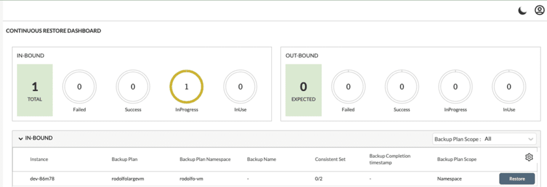This screenshot has width=547, height=187.
Task: Select the dev-86m78 instance row
Action: pos(275,179)
